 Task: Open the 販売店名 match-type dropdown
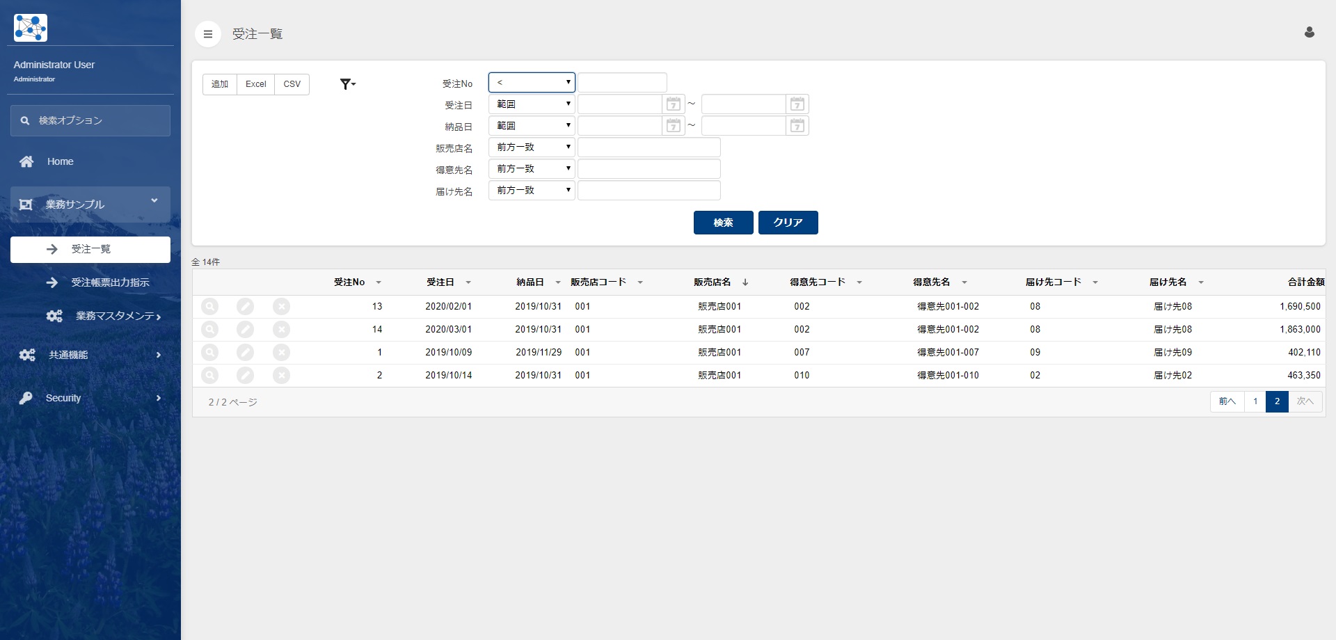(x=532, y=147)
